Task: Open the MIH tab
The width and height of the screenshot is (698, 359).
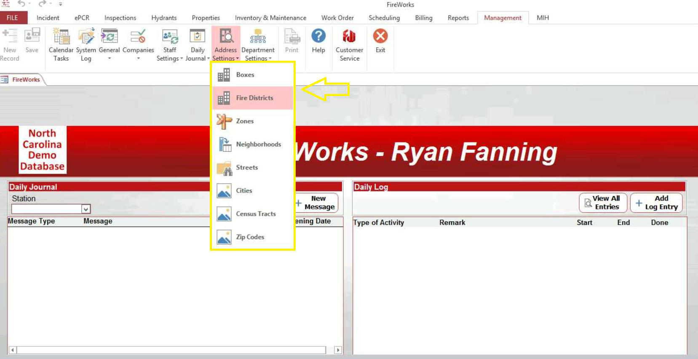Action: (543, 18)
